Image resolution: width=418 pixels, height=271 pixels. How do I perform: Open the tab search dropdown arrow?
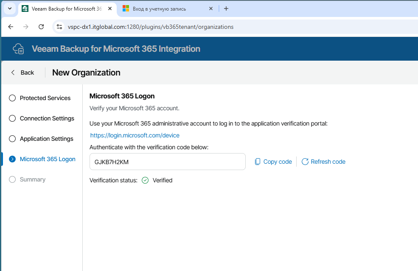point(10,8)
